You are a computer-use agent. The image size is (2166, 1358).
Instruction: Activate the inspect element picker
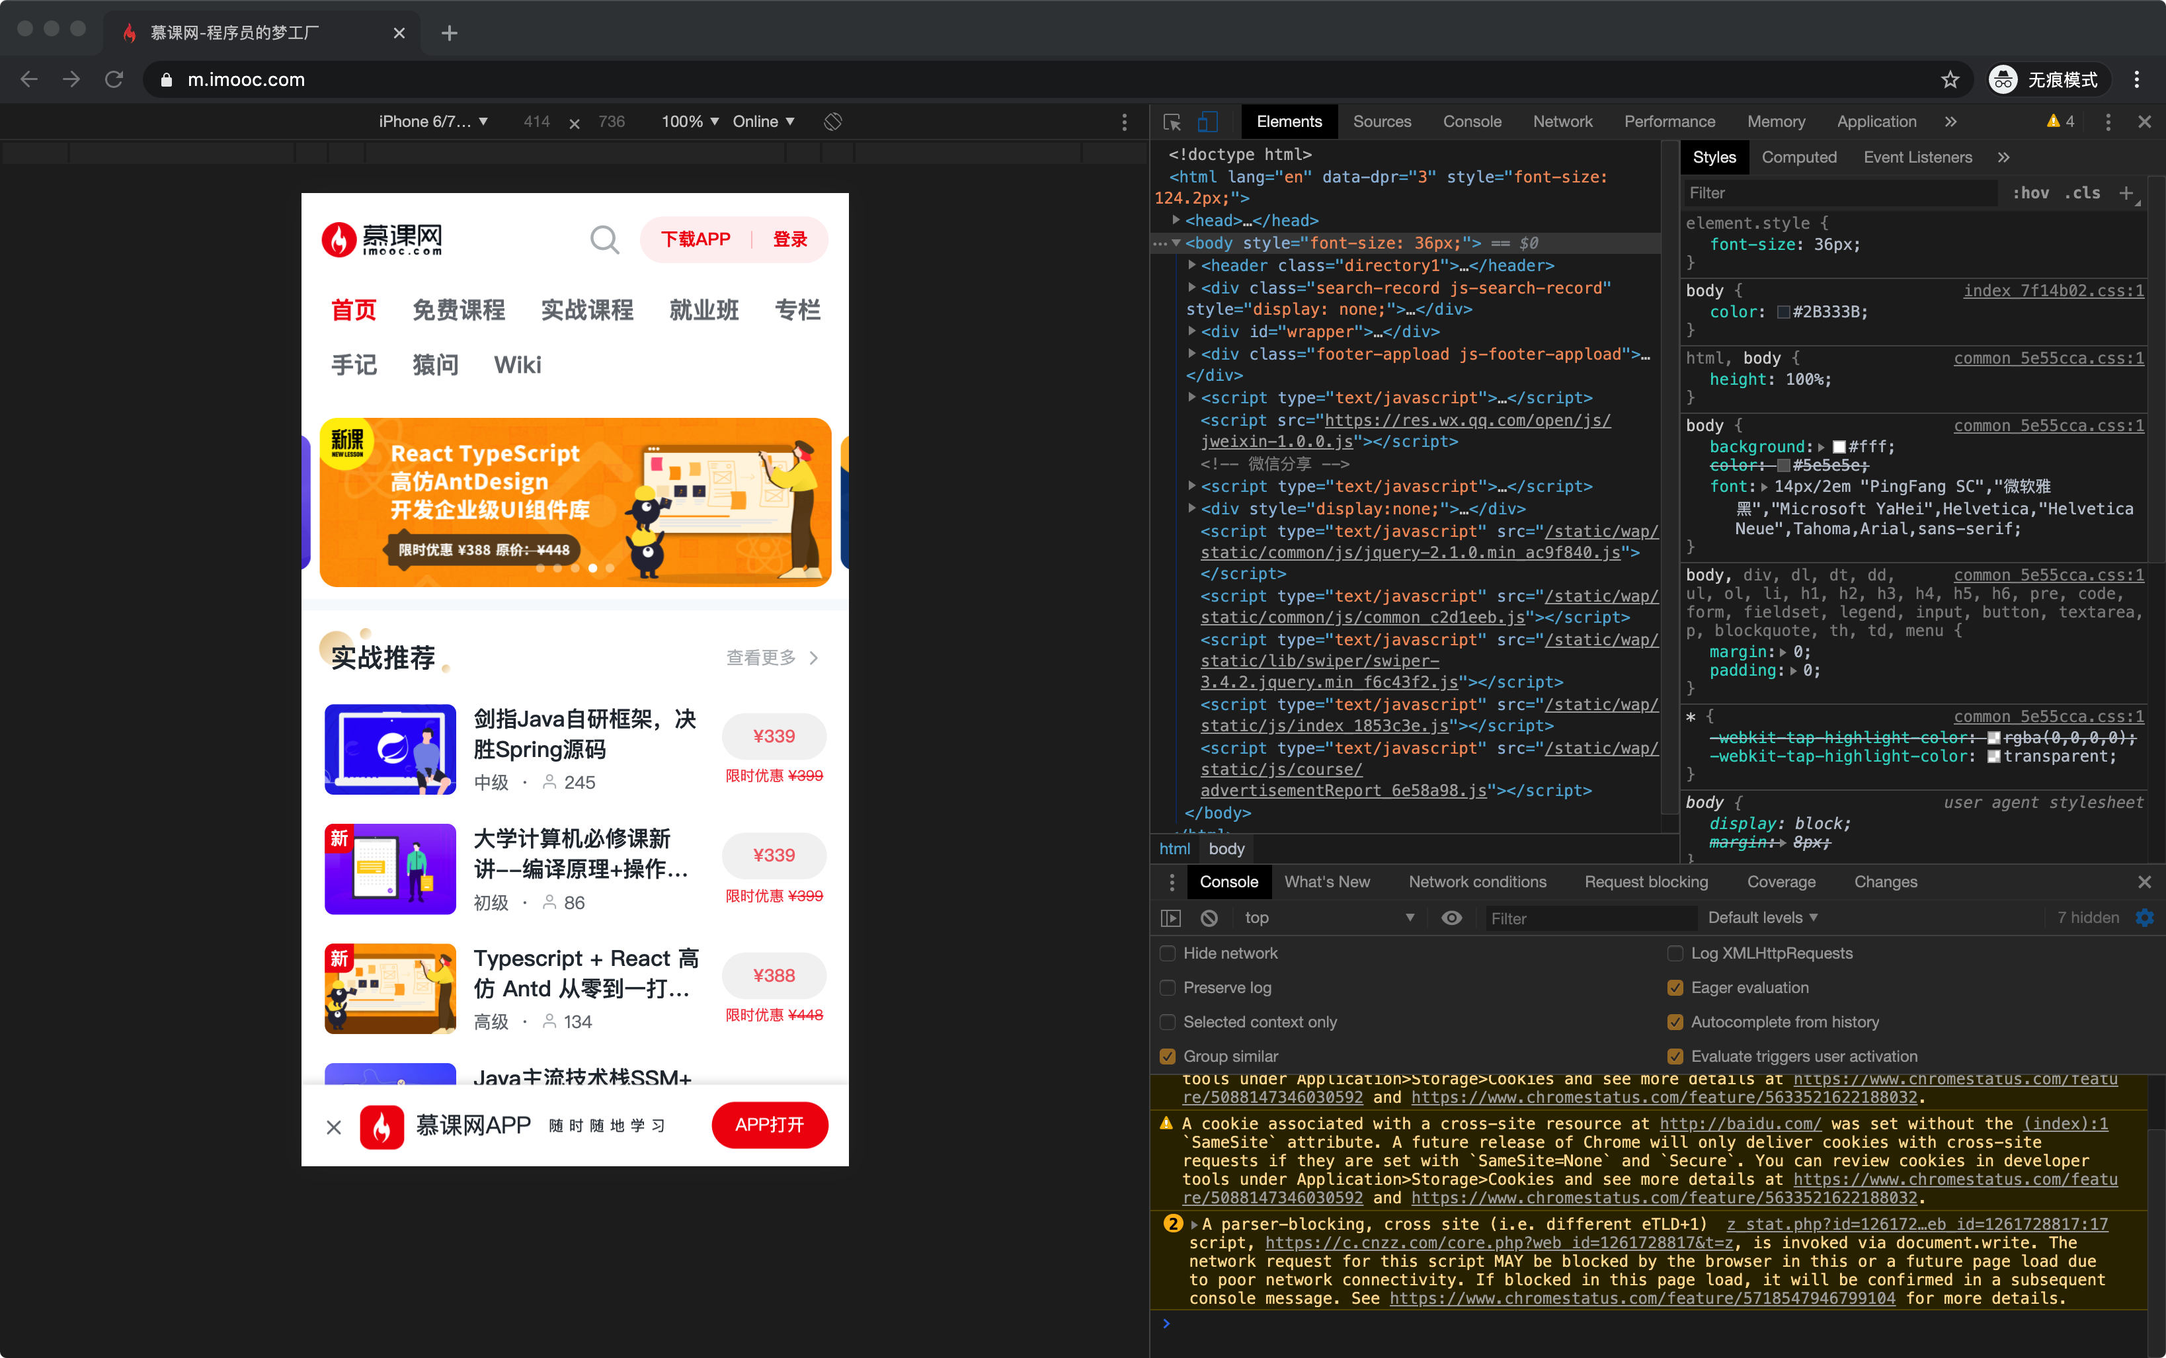coord(1172,121)
